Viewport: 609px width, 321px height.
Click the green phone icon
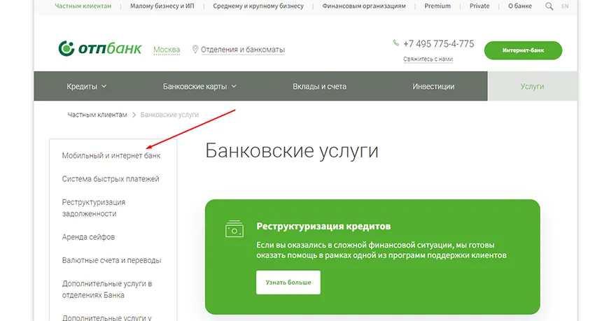pyautogui.click(x=396, y=43)
